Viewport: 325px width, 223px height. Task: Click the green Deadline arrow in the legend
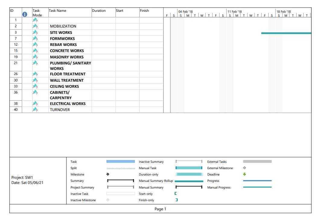tap(244, 174)
